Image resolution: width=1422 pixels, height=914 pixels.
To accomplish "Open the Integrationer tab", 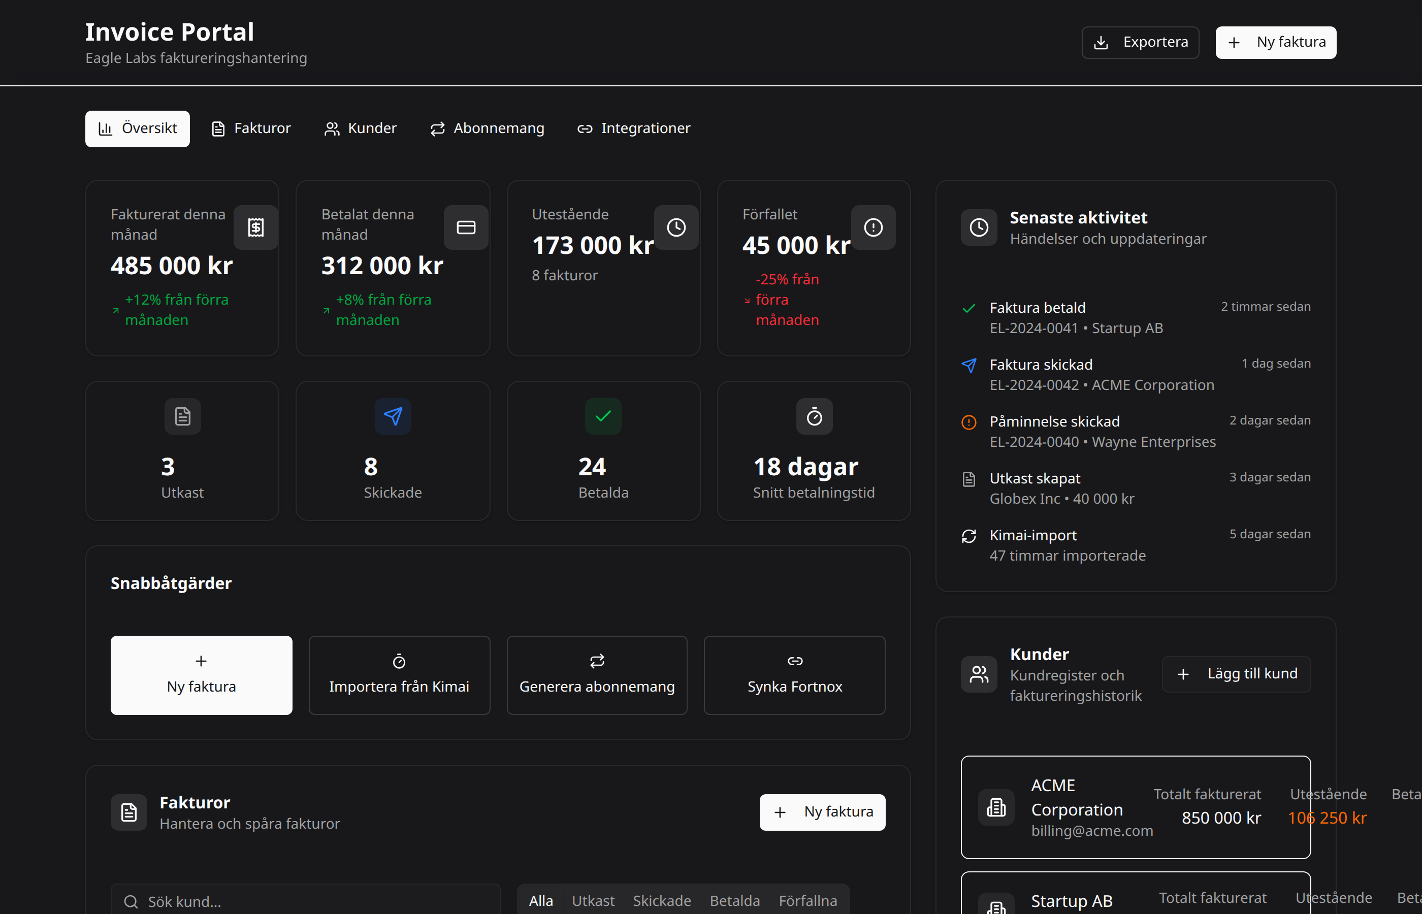I will 633,128.
